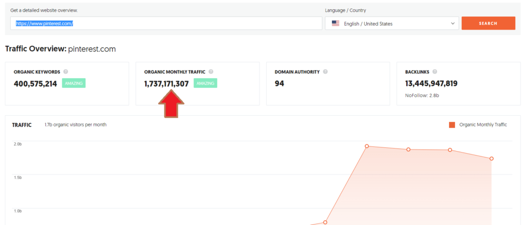Click the orange SEARCH button
The image size is (523, 225).
[488, 23]
